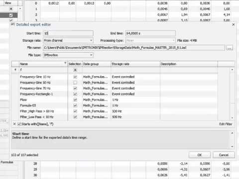This screenshot has height=179, width=239.
Task: Click the browse button beside File name
Action: 230,48
